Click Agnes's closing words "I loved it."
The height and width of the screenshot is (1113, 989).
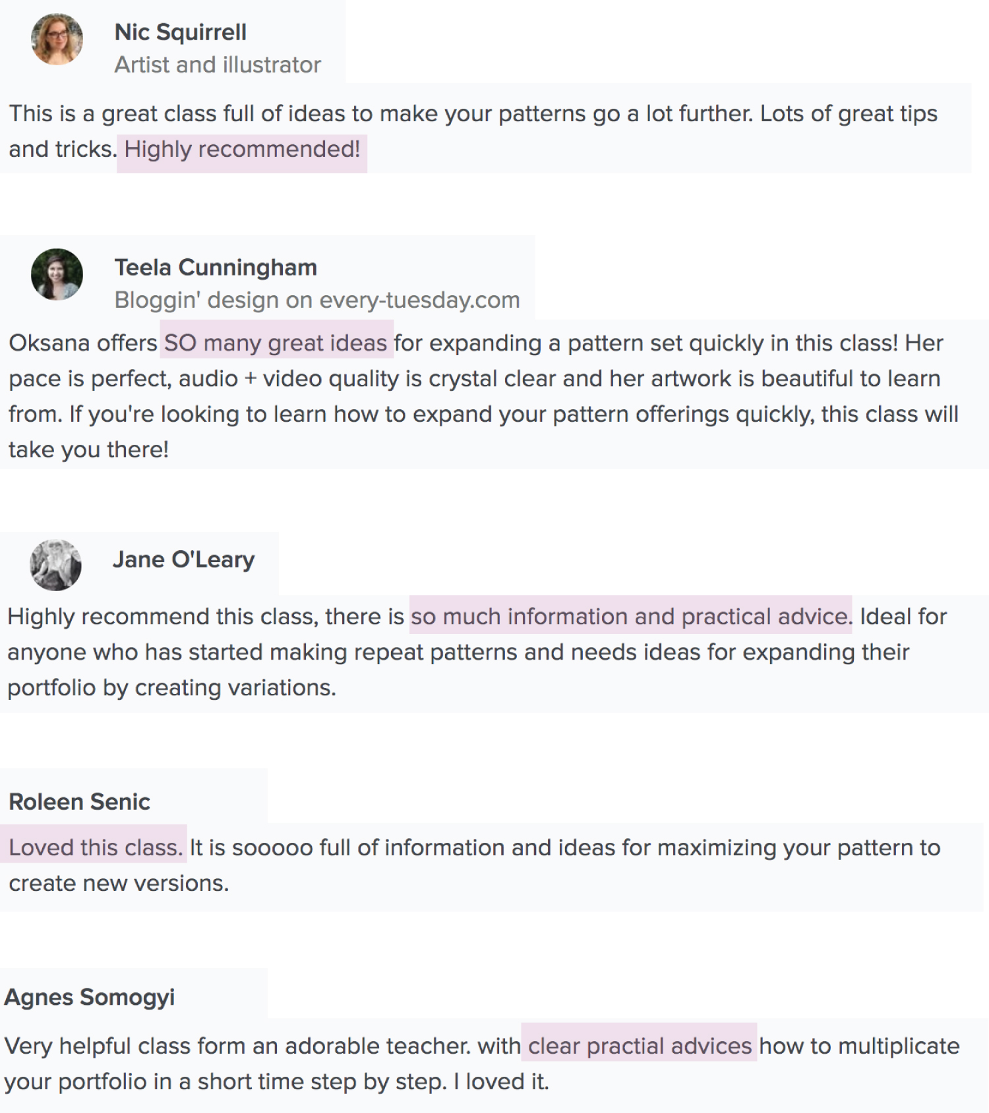tap(501, 1081)
